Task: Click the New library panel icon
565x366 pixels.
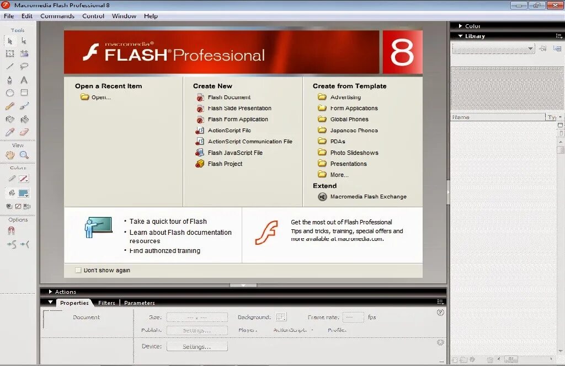Action: point(557,48)
